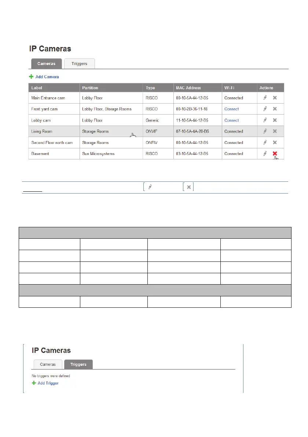Delete the Front yard cam entry

275,109
